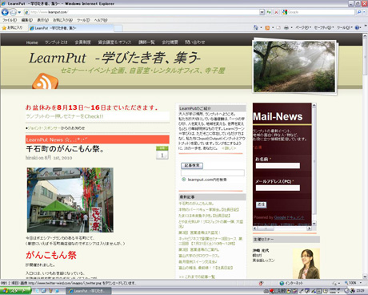Open the とやま元気UP！プロジェクト recent article
368x295 pixels.
210,224
